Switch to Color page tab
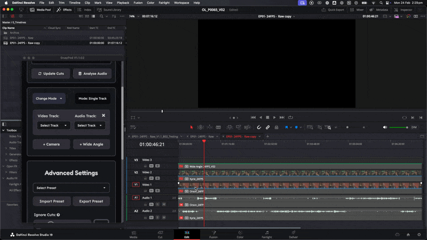This screenshot has height=240, width=427. tap(240, 235)
